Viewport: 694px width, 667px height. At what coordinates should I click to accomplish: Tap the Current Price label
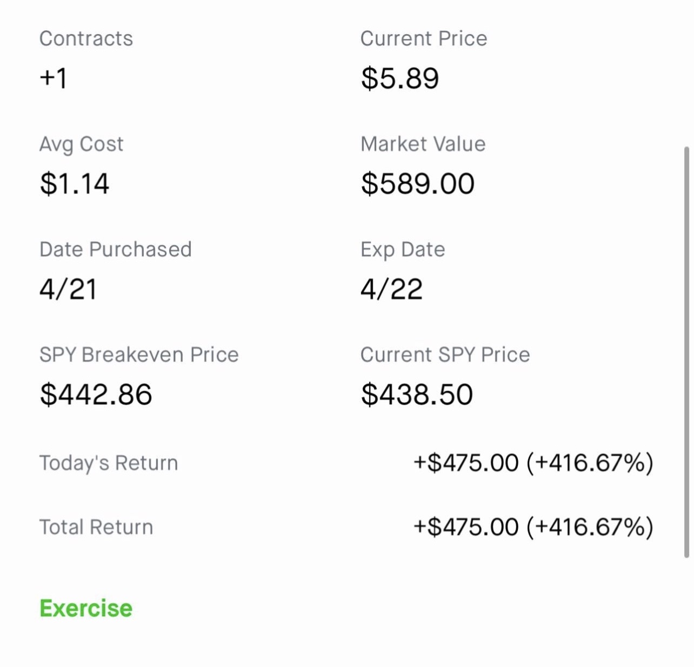tap(423, 39)
